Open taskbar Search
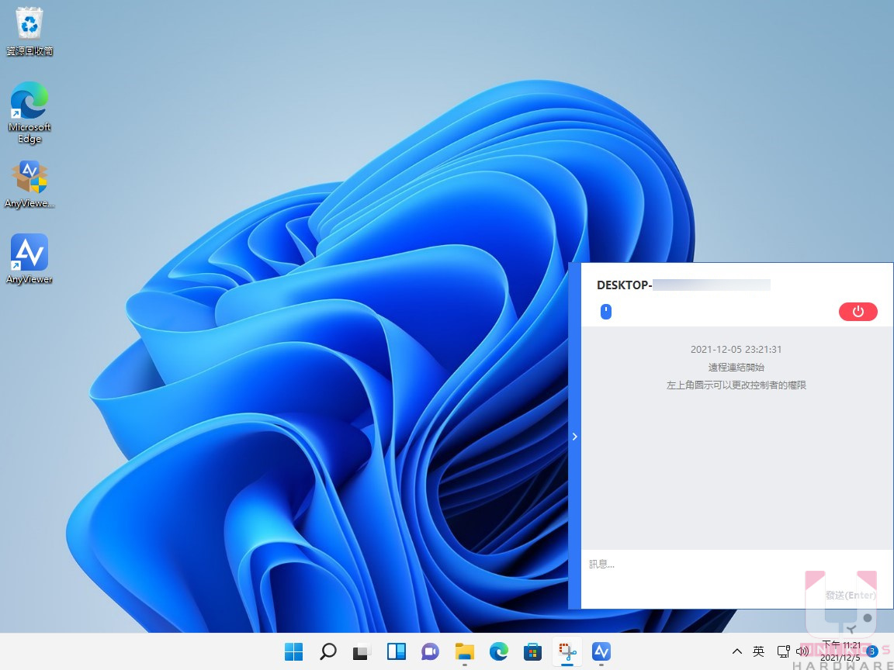The height and width of the screenshot is (670, 894). pyautogui.click(x=327, y=651)
